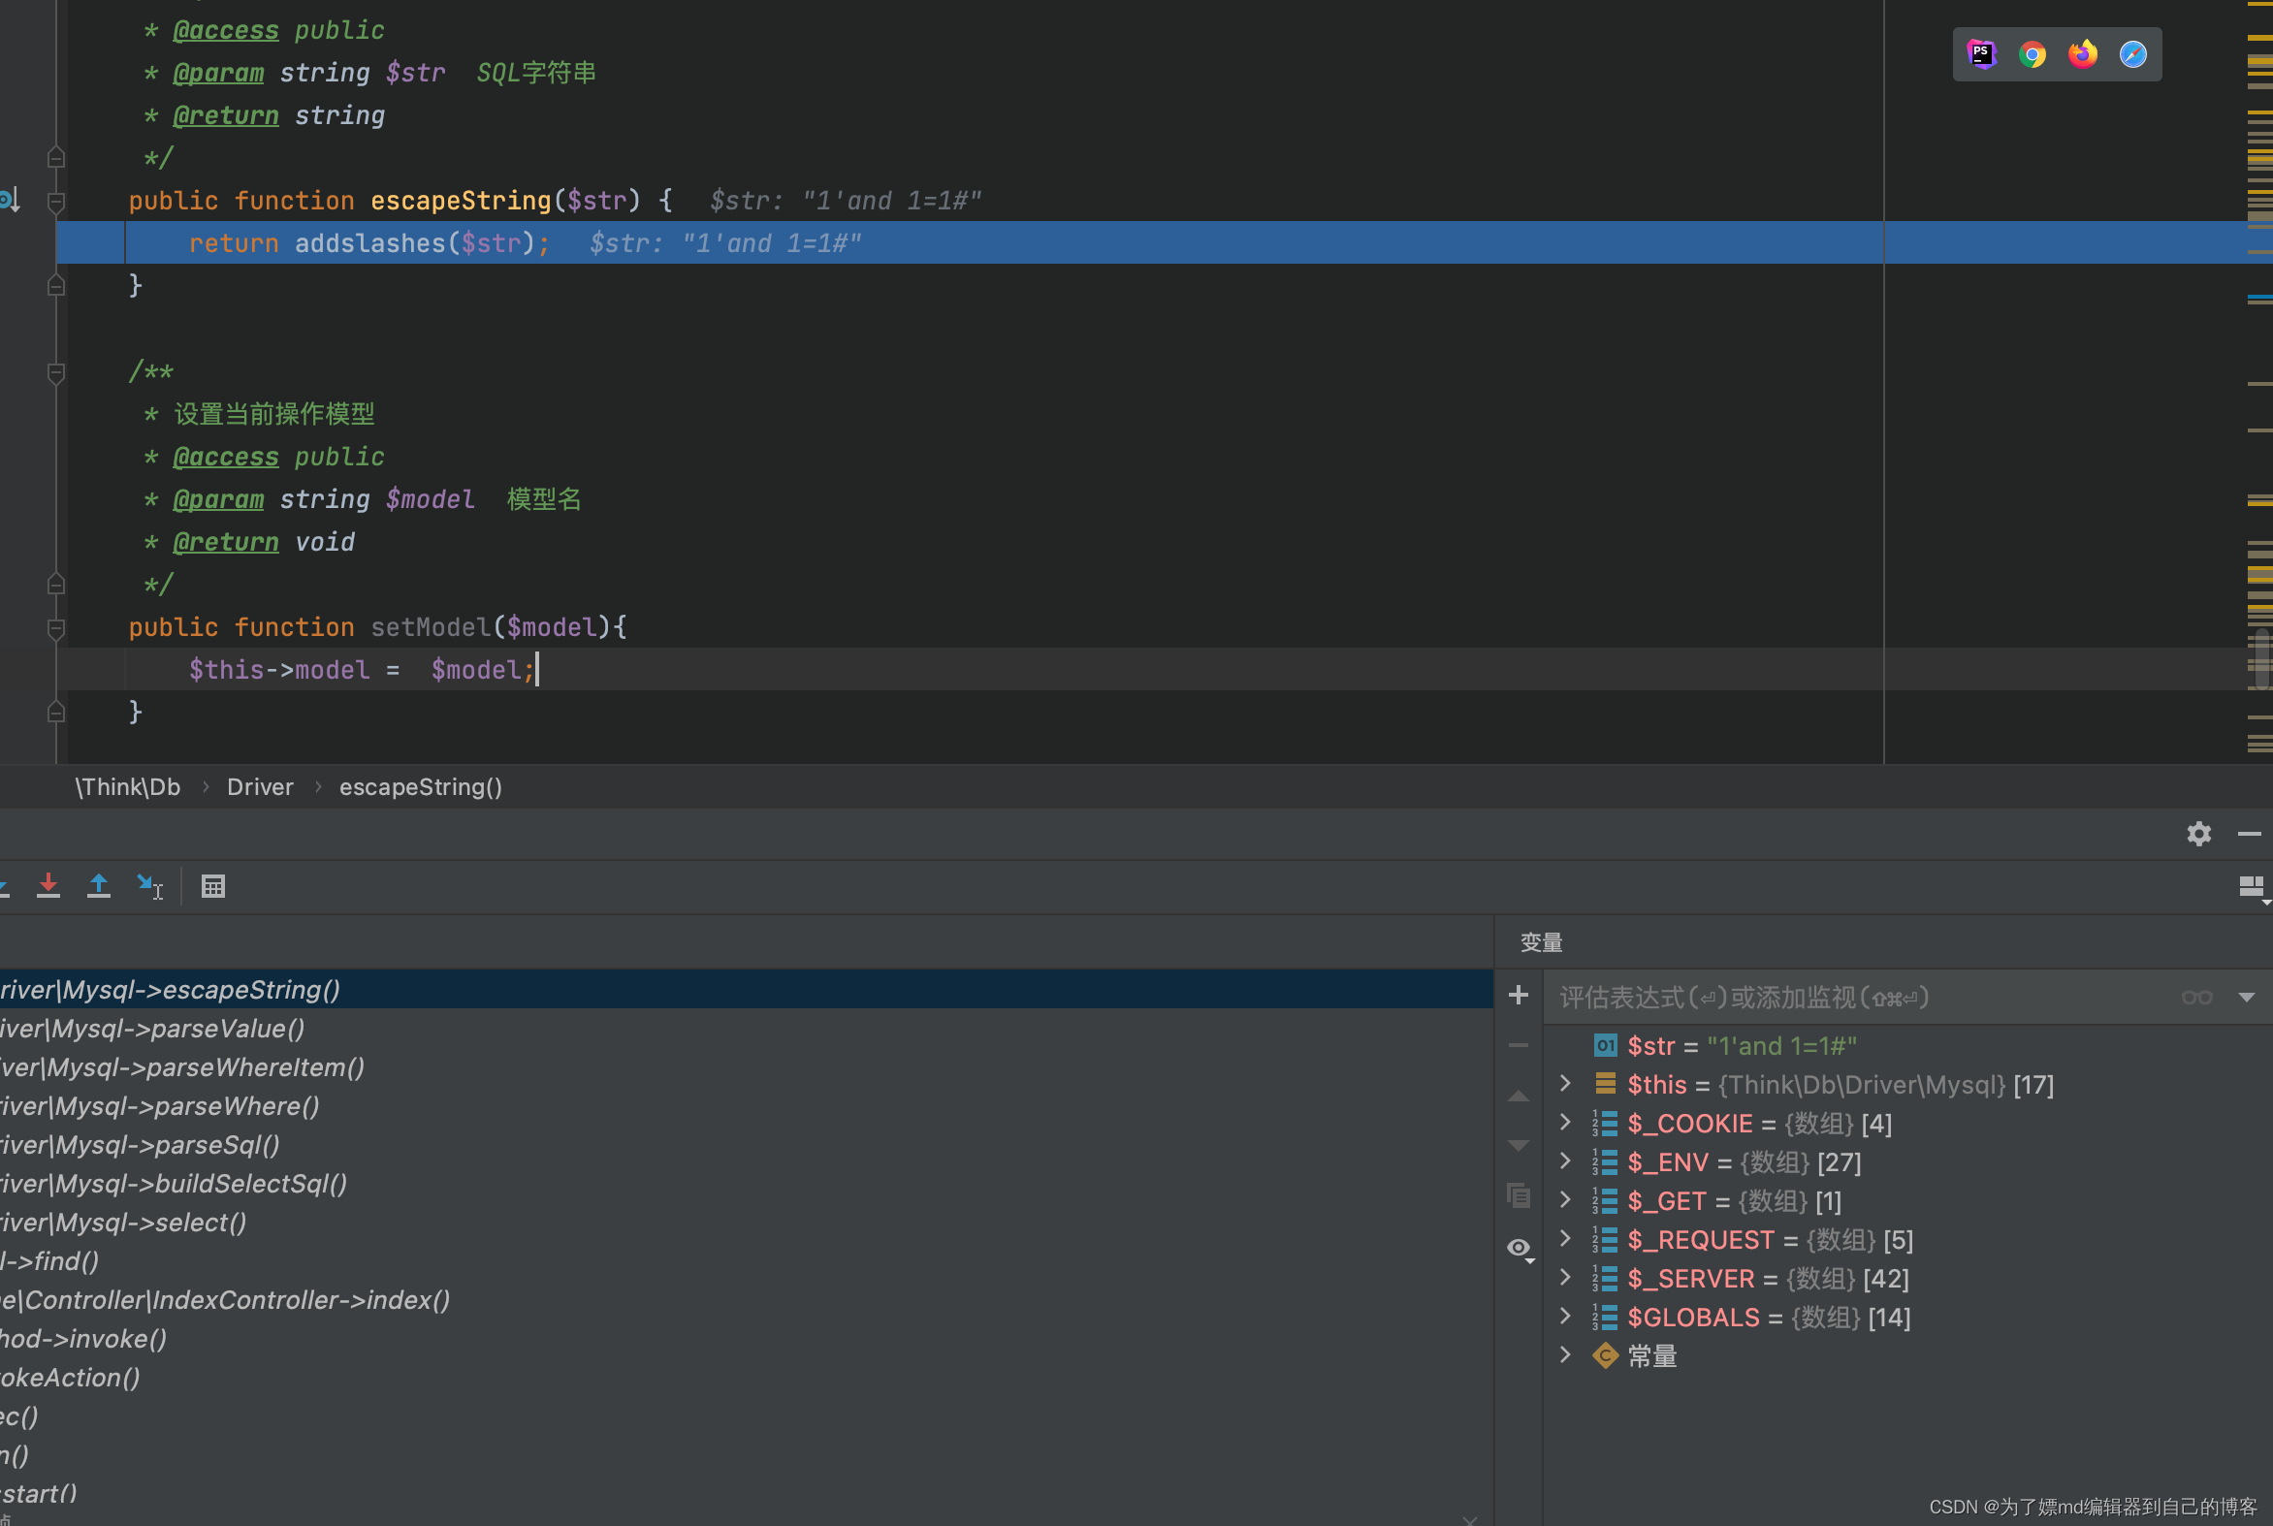Click Step Out blue up arrow
The width and height of the screenshot is (2273, 1526).
pyautogui.click(x=98, y=885)
